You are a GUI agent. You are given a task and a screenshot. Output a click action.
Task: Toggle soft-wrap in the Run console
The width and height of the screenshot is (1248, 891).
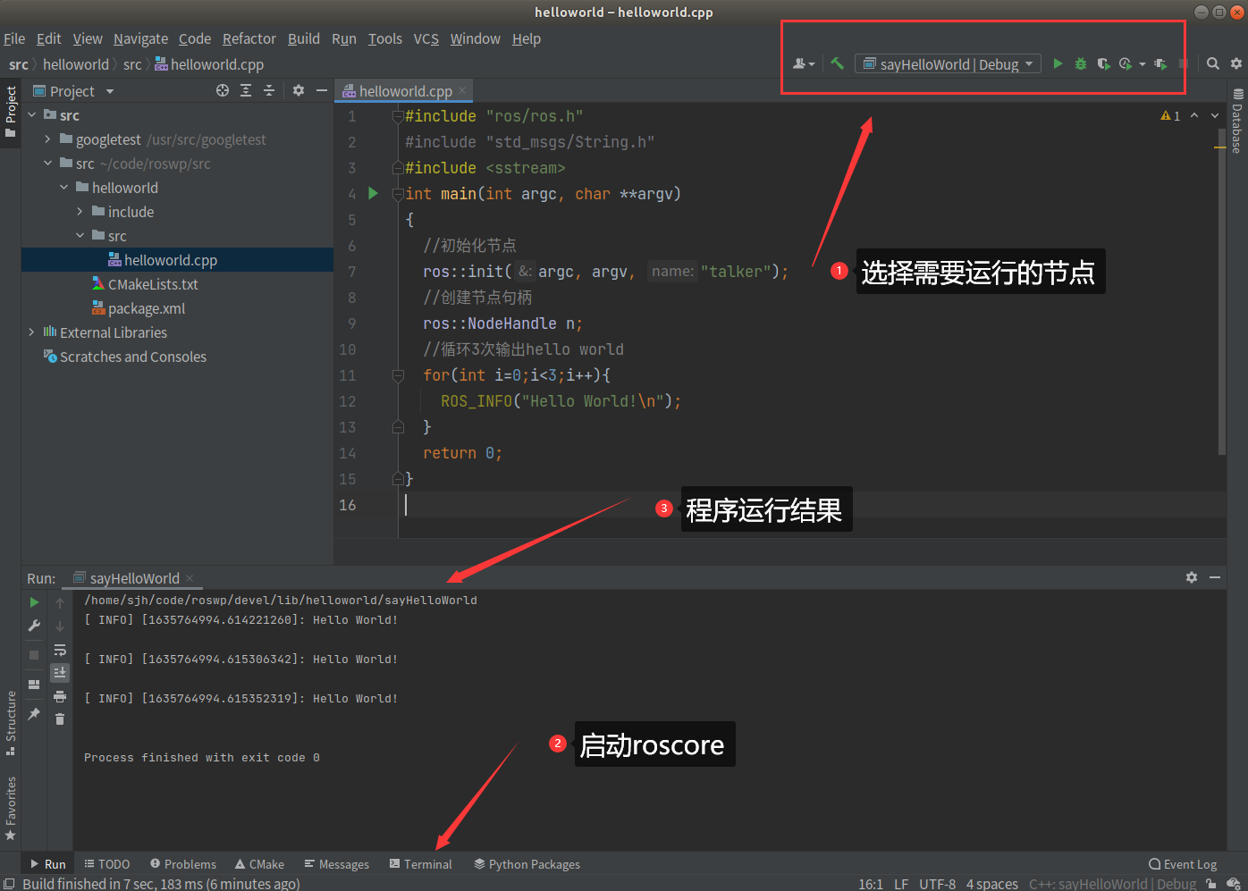coord(60,650)
